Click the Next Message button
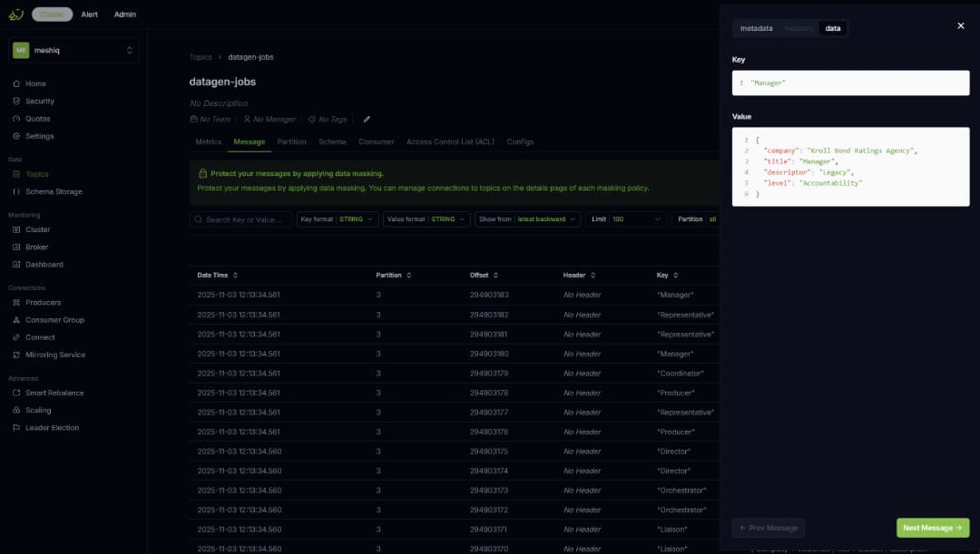Viewport: 980px width, 554px height. tap(933, 527)
